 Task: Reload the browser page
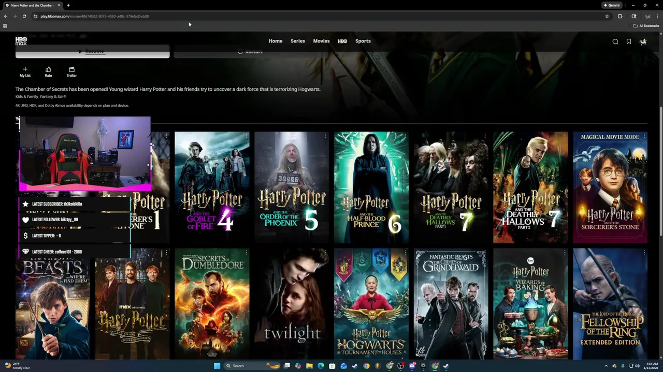coord(24,16)
